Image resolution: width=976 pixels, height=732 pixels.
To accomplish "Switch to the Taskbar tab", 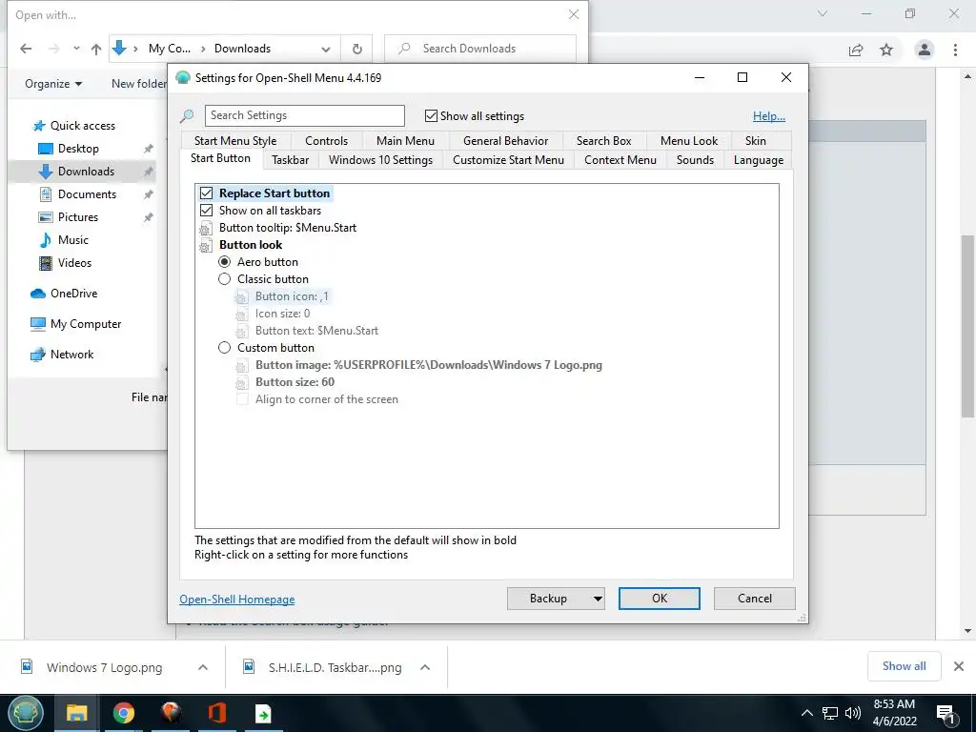I will 290,160.
